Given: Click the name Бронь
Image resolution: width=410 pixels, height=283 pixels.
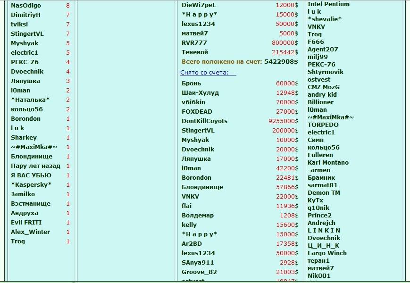Looking at the screenshot, I should tap(192, 83).
